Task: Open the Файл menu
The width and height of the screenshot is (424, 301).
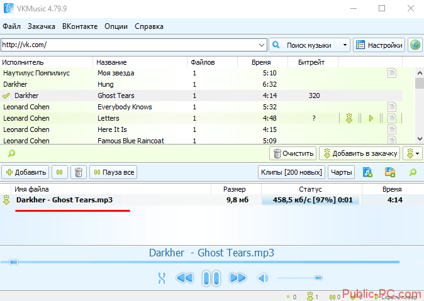Action: coord(11,26)
